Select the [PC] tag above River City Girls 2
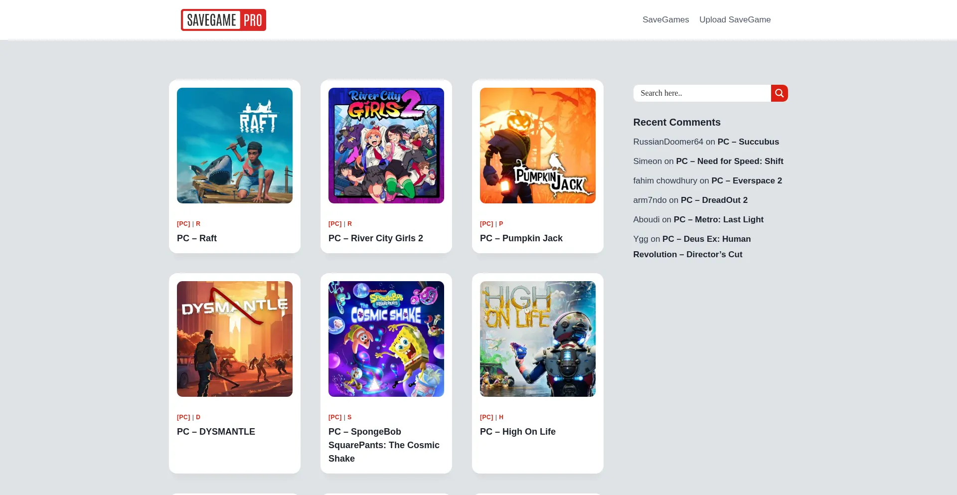The width and height of the screenshot is (957, 495). (x=335, y=224)
